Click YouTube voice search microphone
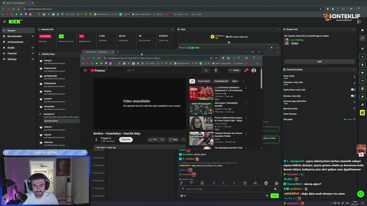This screenshot has width=367, height=206. pos(216,70)
